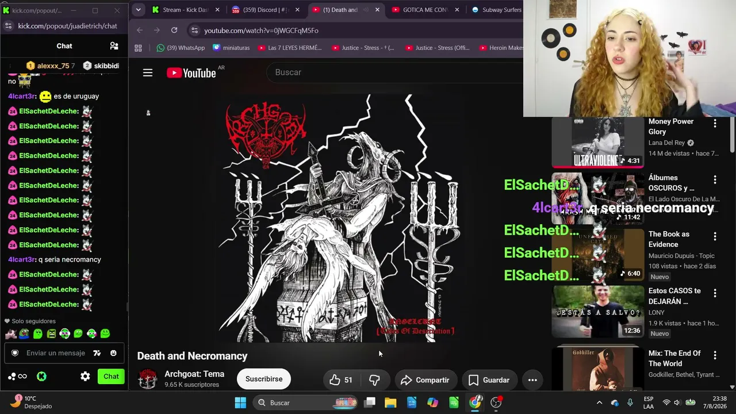Viewport: 736px width, 414px height.
Task: Dislike the Death and Necromancy video
Action: coord(374,380)
